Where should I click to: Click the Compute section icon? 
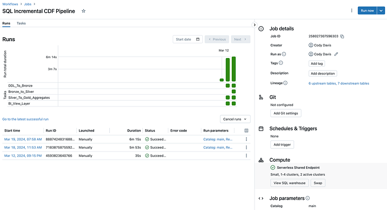point(261,160)
